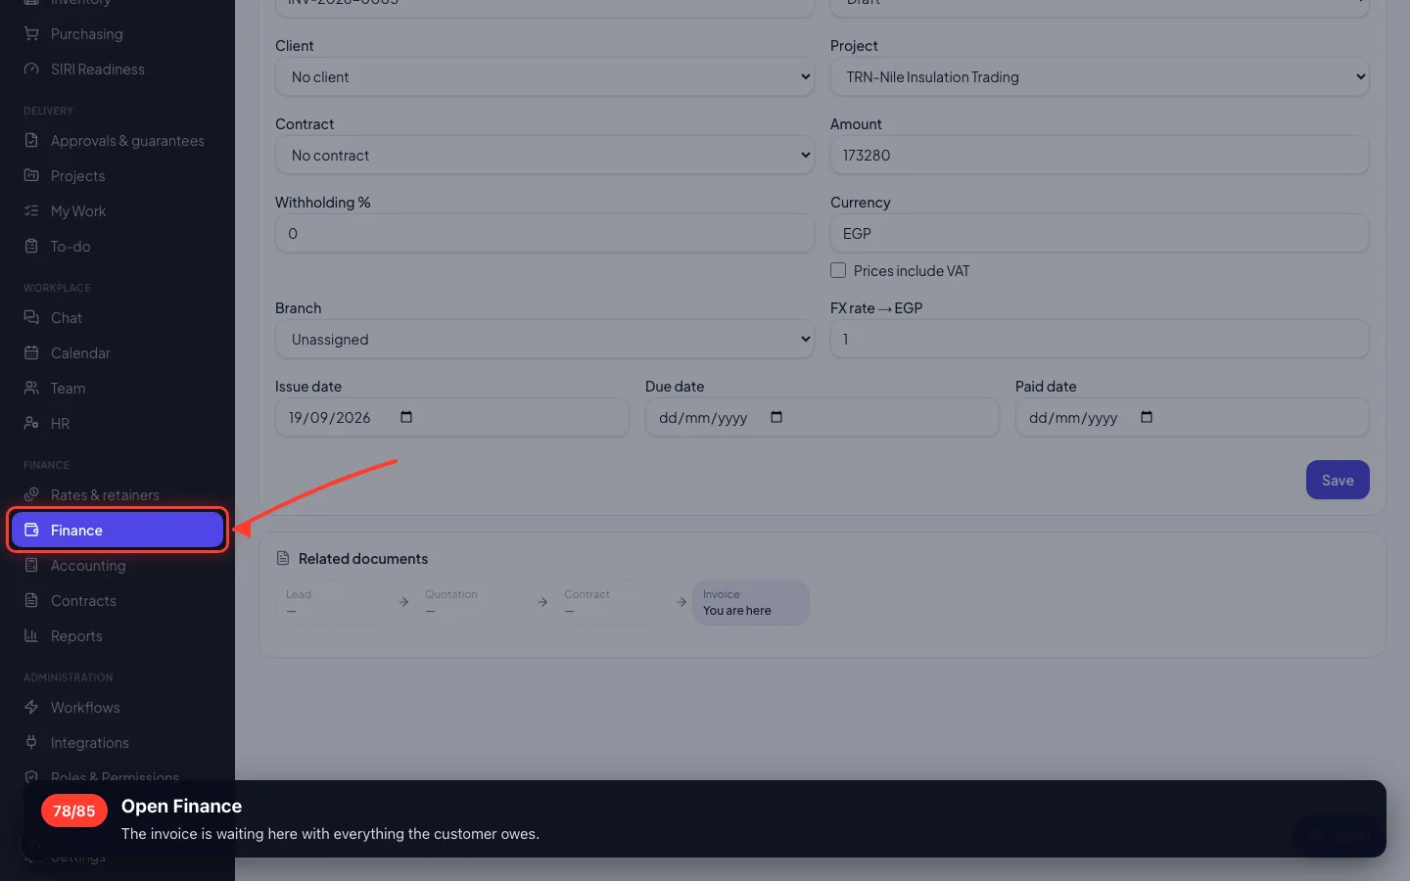Open Calendar in Workplace

pyautogui.click(x=117, y=353)
